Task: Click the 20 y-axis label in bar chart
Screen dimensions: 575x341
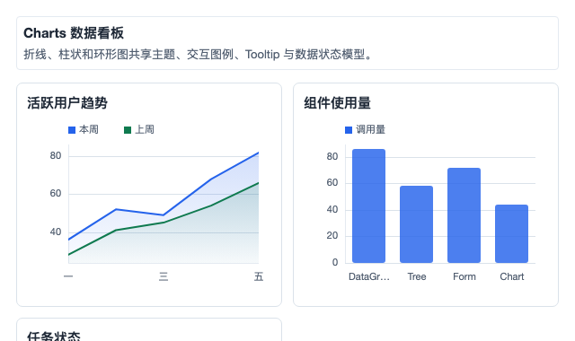Action: click(x=332, y=235)
